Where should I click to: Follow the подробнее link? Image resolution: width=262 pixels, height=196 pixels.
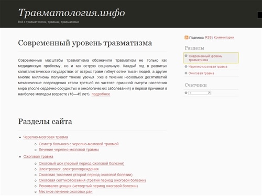[x=101, y=94]
